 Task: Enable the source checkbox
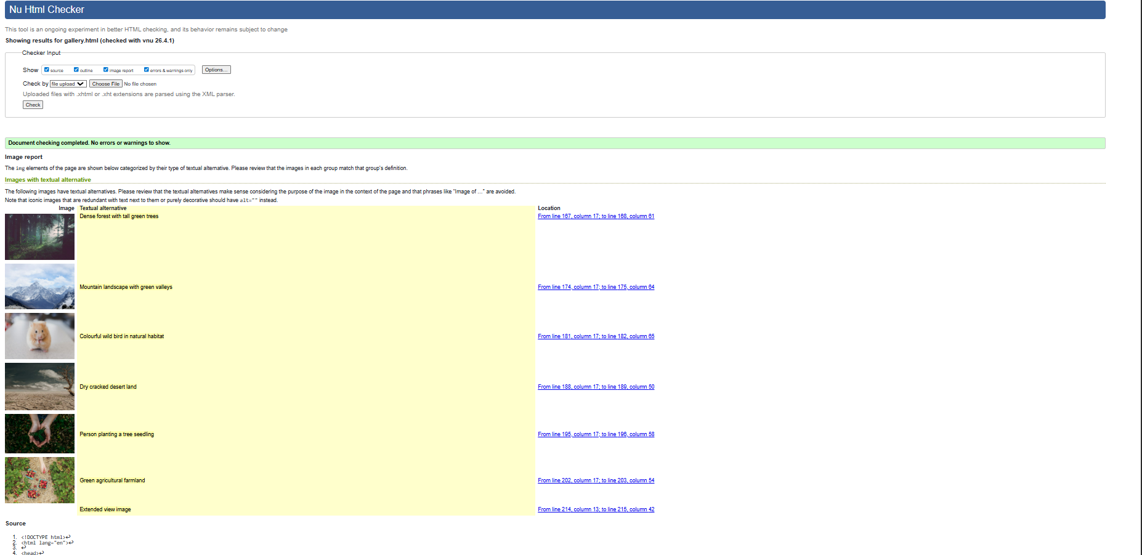pyautogui.click(x=46, y=70)
